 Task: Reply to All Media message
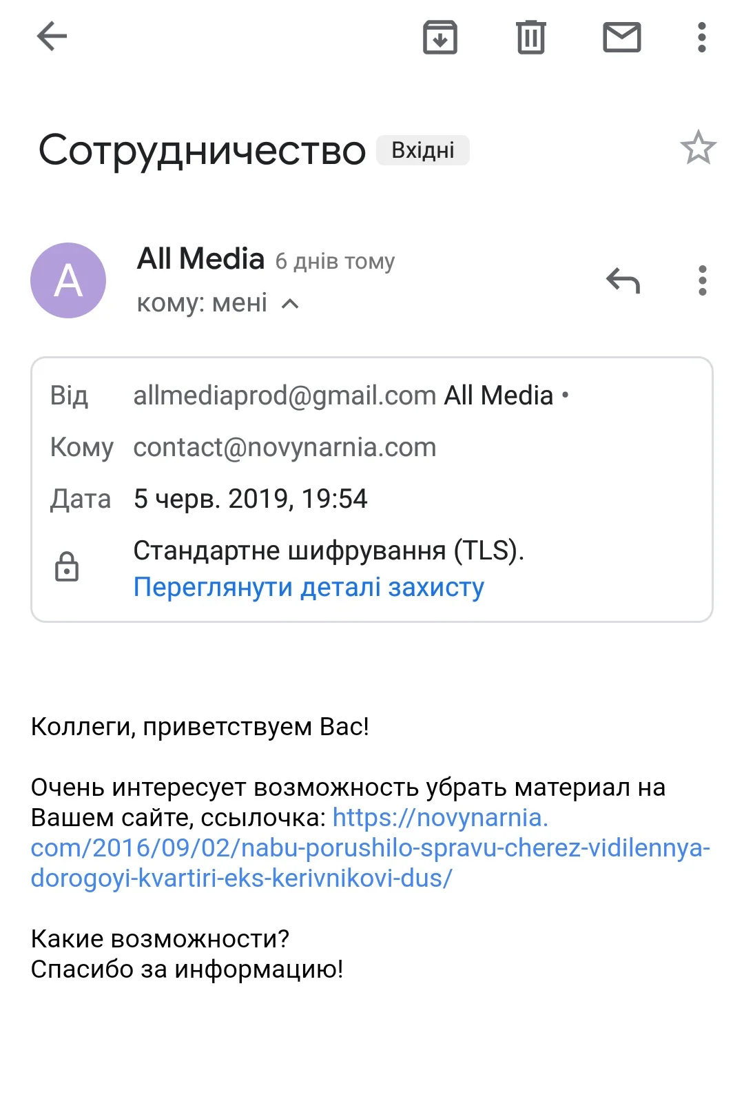tap(623, 280)
